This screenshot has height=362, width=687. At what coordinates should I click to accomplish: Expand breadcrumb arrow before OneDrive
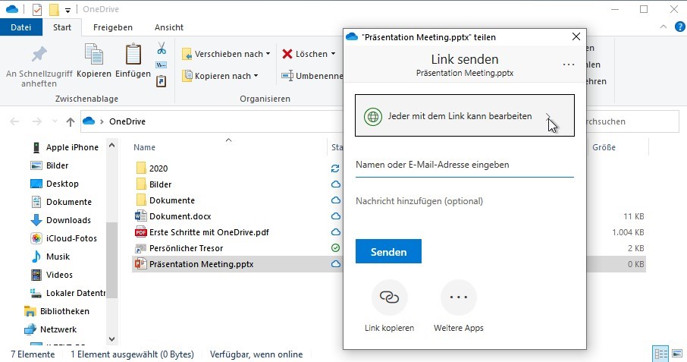click(x=101, y=122)
